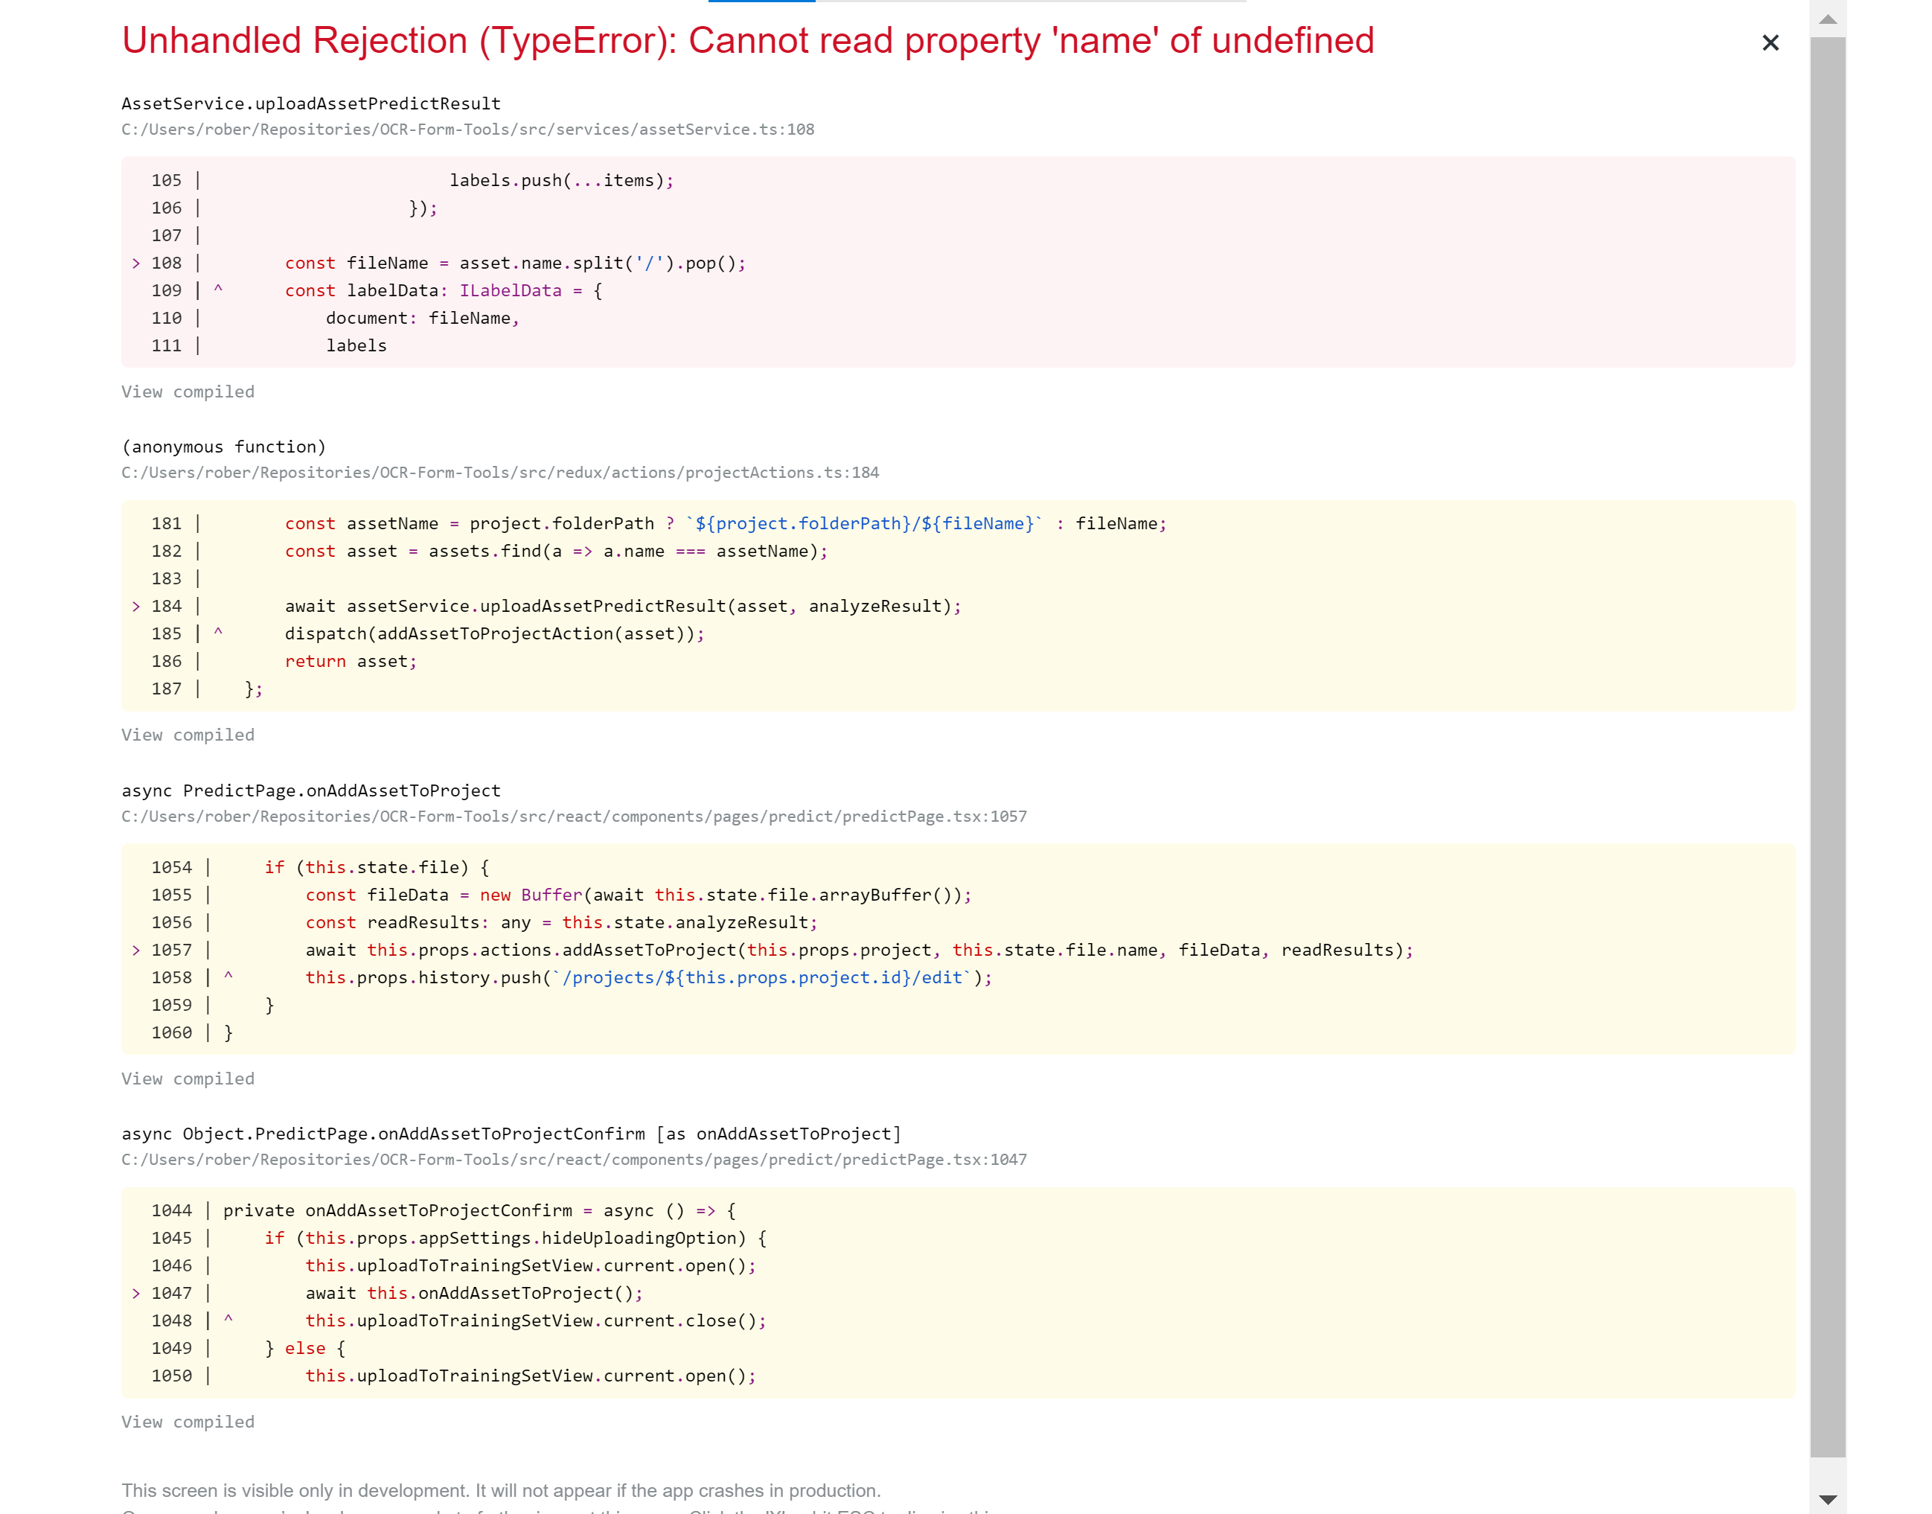Click the caret marker under line 108
Image resolution: width=1932 pixels, height=1514 pixels.
(219, 290)
